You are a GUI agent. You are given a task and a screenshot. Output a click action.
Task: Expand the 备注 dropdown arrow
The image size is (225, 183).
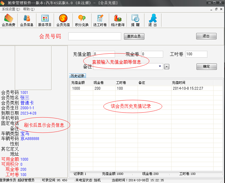tap(160, 66)
